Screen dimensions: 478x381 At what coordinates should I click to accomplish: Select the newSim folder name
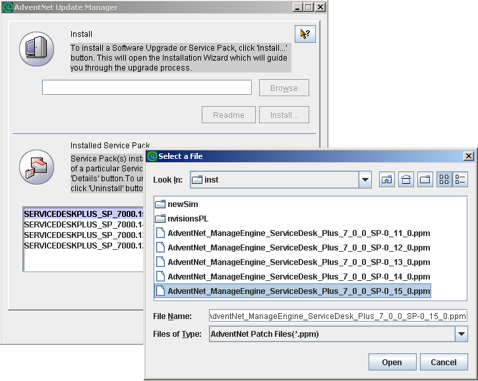tap(183, 204)
